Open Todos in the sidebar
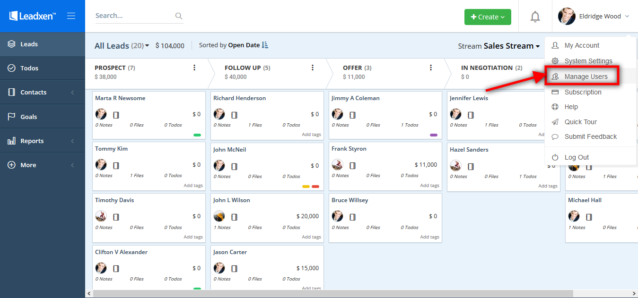The width and height of the screenshot is (638, 298). coord(43,68)
